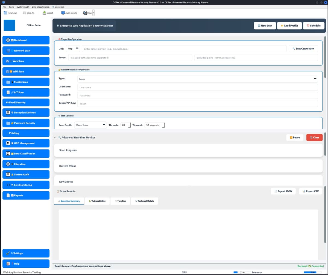Open Audit Config from the toolbar

pos(69,13)
